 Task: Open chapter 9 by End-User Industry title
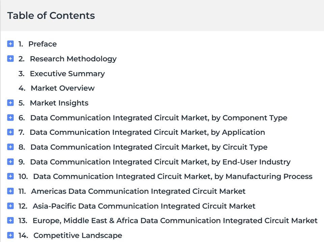click(x=160, y=162)
